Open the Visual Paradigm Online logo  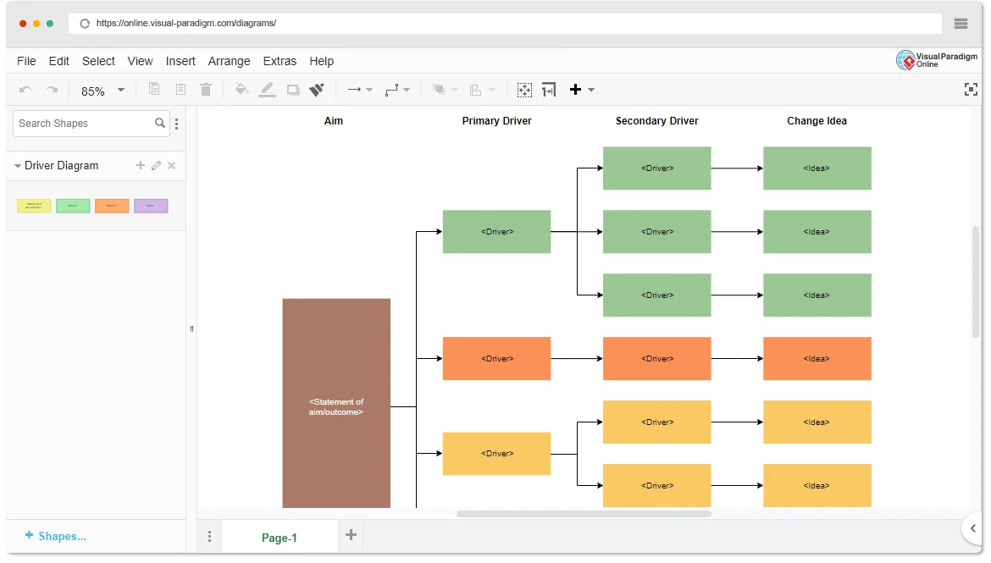(x=937, y=60)
